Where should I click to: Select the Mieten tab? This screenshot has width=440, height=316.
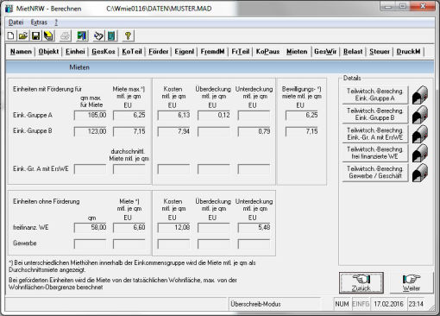[297, 52]
